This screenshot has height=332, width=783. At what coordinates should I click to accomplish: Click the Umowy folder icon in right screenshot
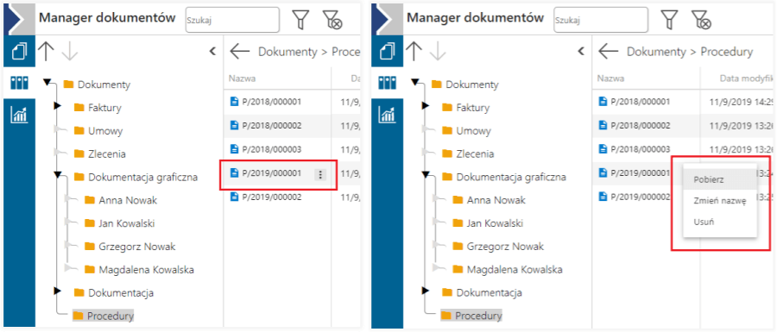click(447, 131)
